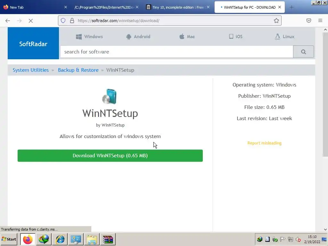The width and height of the screenshot is (328, 246).
Task: Launch Internet Download Manager from taskbar
Action: coord(44,239)
